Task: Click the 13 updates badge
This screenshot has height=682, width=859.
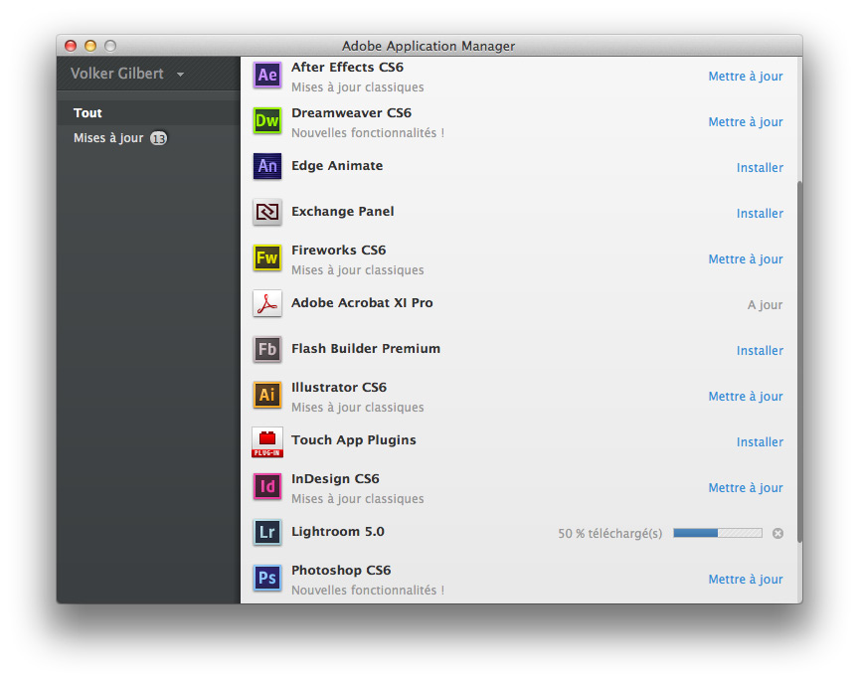Action: tap(158, 138)
